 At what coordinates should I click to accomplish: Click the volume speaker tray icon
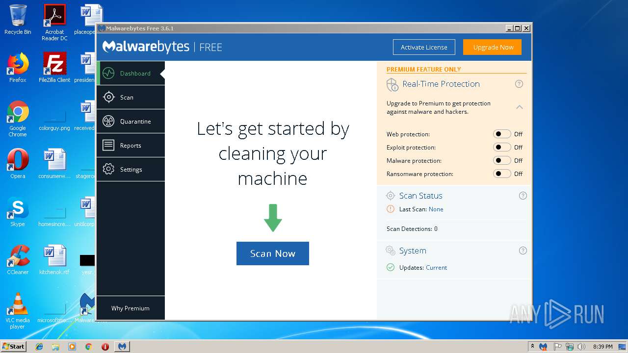(581, 347)
